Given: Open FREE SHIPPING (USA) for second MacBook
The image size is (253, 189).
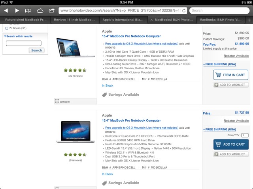Looking at the screenshot, I should (x=220, y=130).
